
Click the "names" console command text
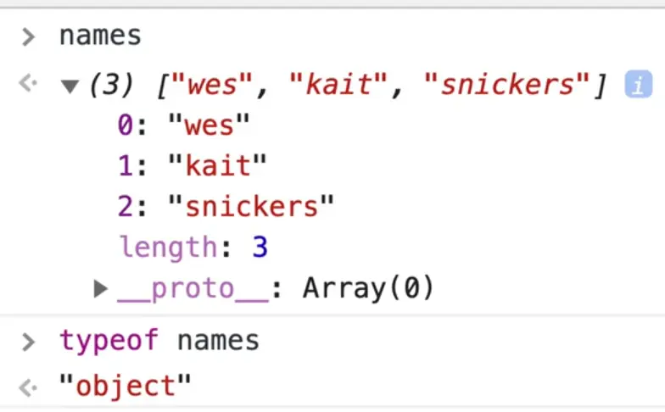100,36
